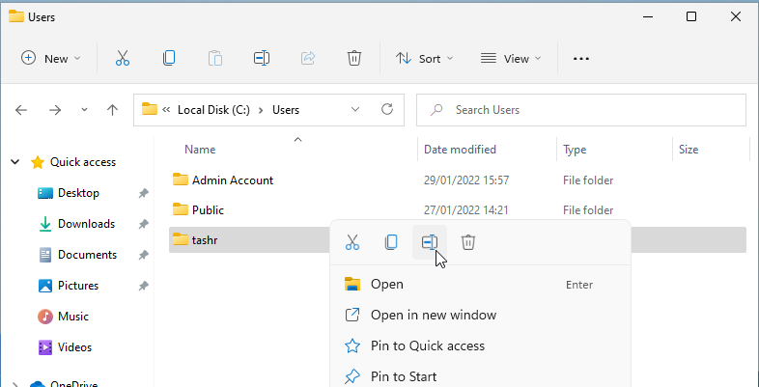759x387 pixels.
Task: Expand the Sort options dropdown
Action: pyautogui.click(x=424, y=58)
